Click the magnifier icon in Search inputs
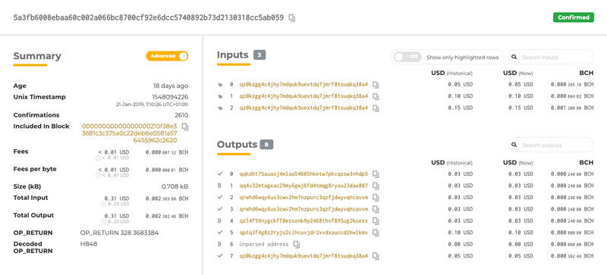The height and width of the screenshot is (275, 607). [514, 58]
